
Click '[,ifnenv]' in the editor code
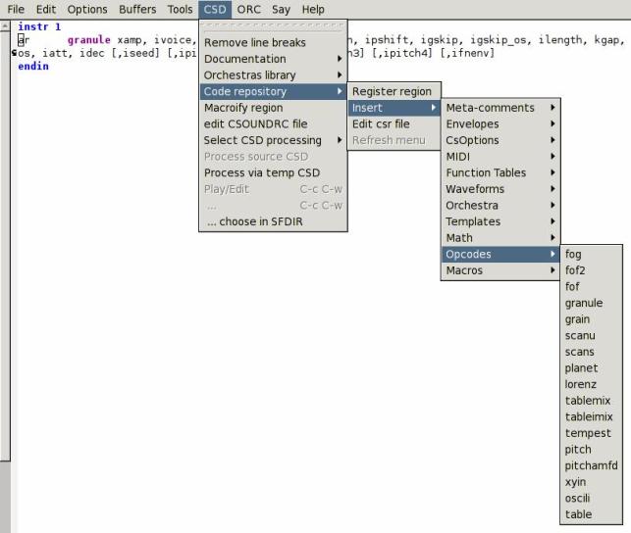(x=467, y=53)
